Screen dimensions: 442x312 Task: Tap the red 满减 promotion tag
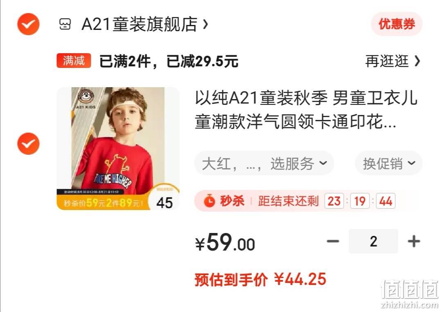tap(74, 61)
